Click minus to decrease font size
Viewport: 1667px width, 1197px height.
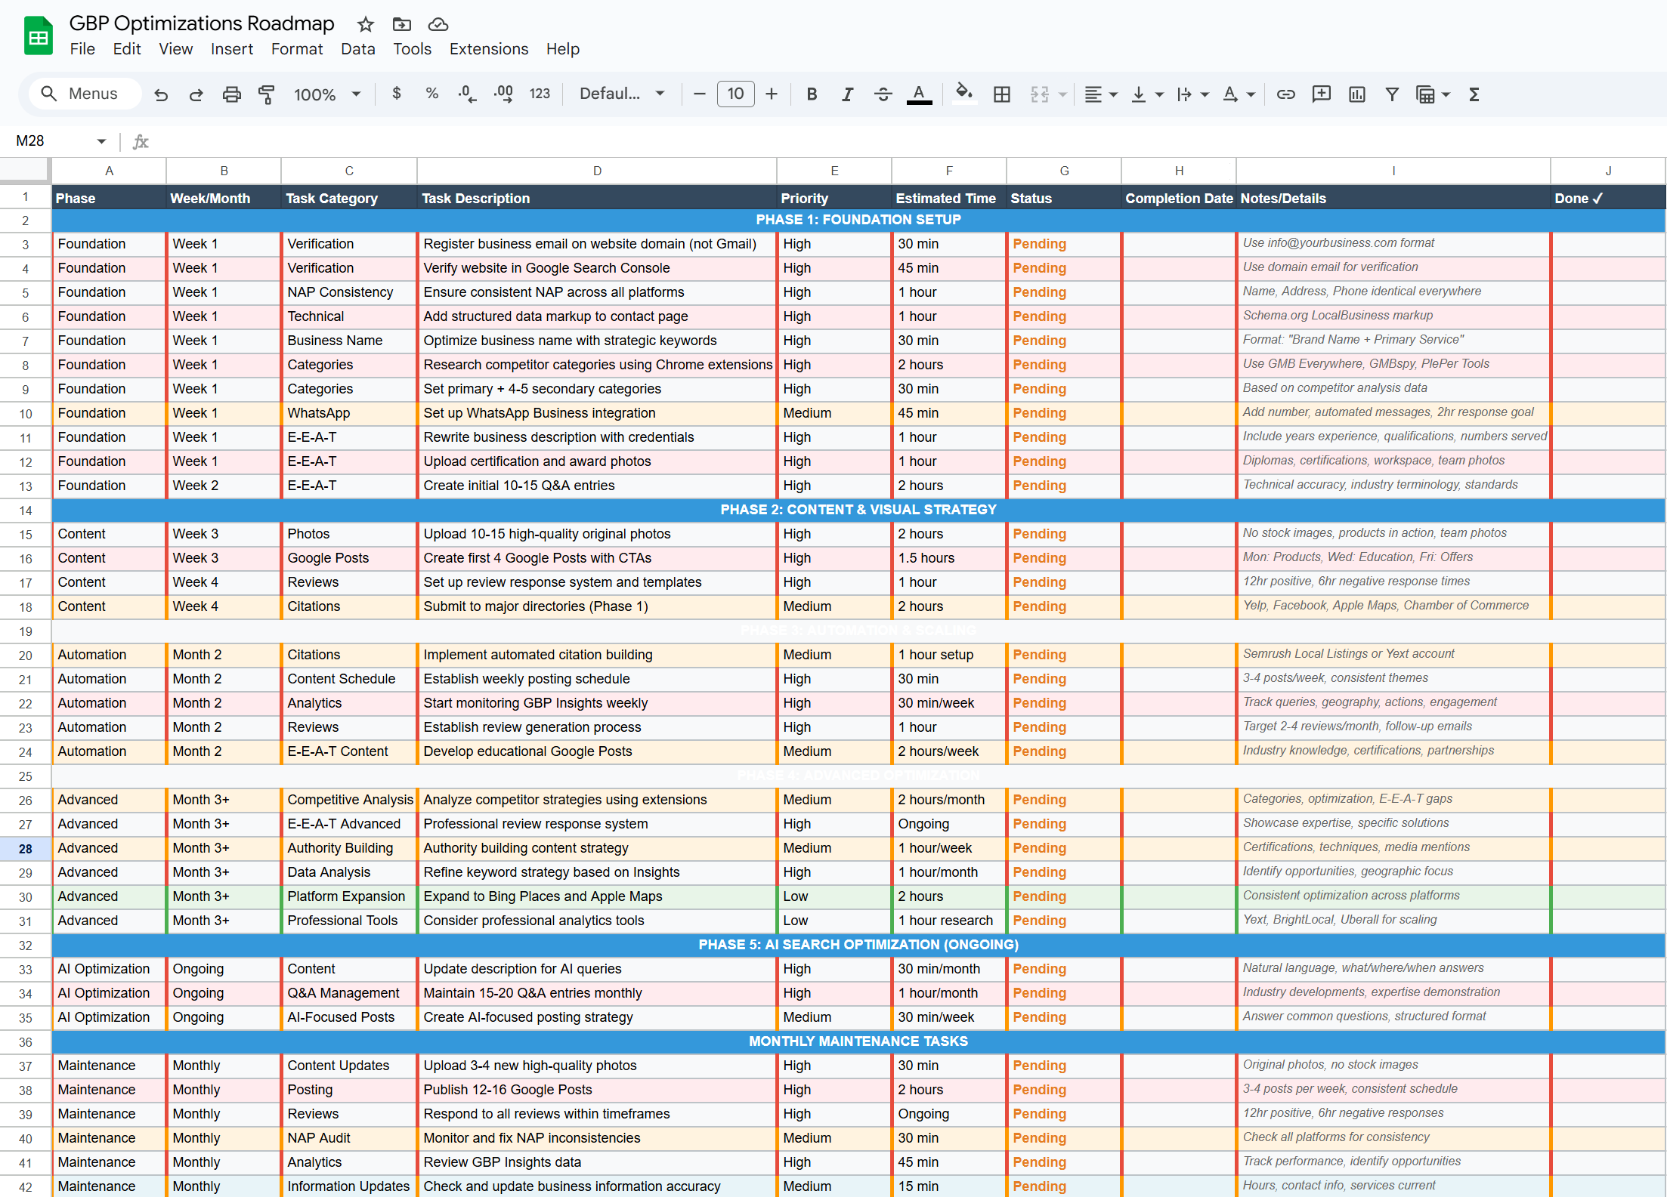pyautogui.click(x=700, y=94)
